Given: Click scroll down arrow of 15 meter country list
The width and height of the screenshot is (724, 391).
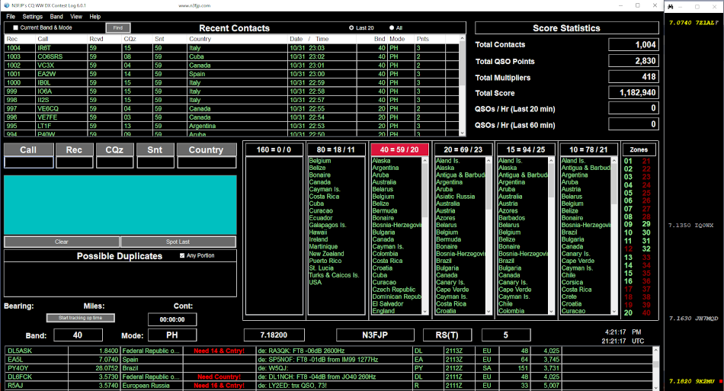Looking at the screenshot, I should click(x=551, y=312).
